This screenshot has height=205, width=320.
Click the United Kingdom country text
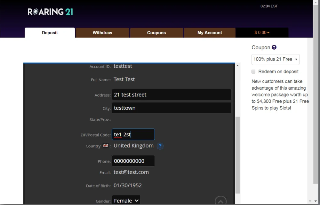pyautogui.click(x=133, y=146)
